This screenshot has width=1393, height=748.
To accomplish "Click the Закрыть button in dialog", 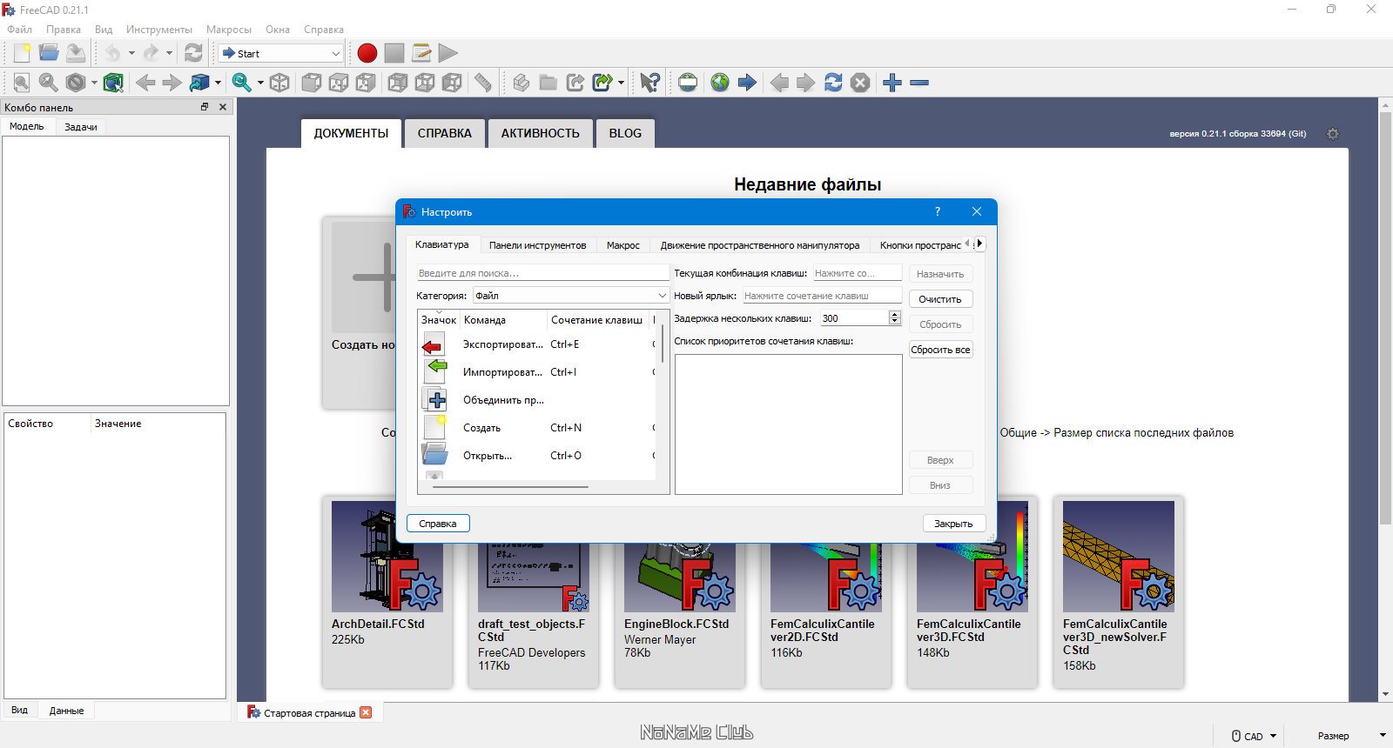I will pos(953,524).
